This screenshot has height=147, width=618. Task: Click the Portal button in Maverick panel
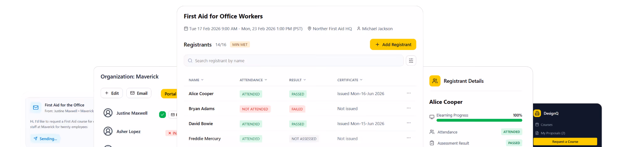pos(169,94)
